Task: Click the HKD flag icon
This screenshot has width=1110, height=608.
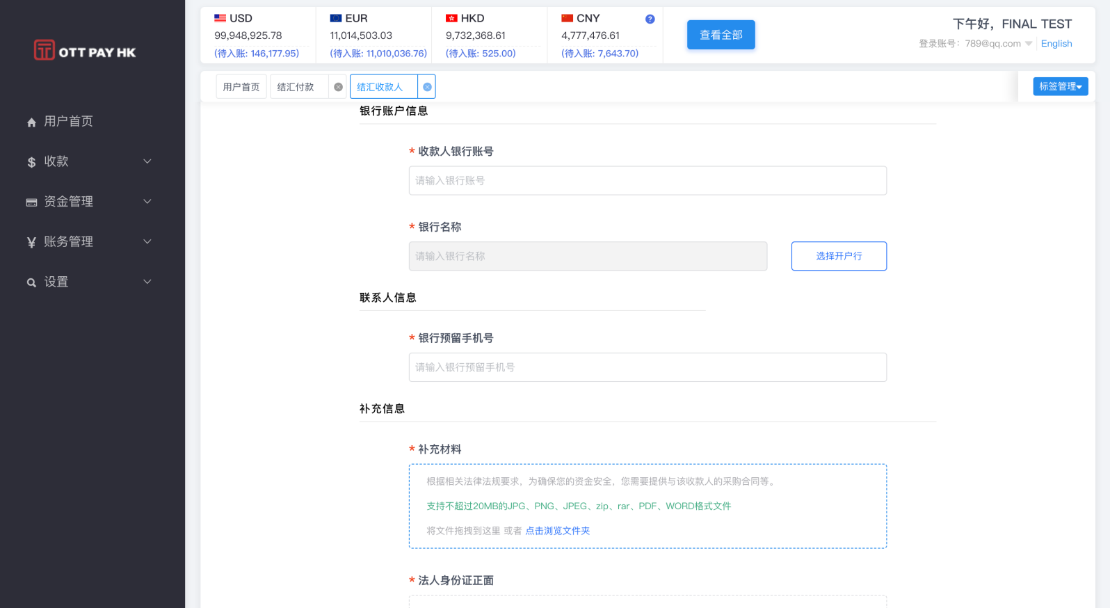Action: 451,18
